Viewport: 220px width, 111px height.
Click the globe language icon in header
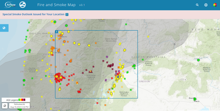click(x=206, y=5)
